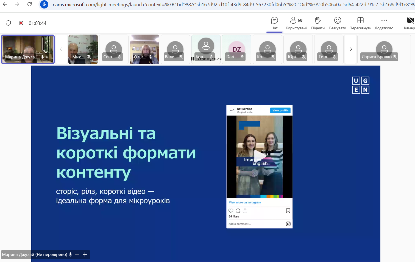Image resolution: width=415 pixels, height=262 pixels.
Task: Open the Реагувати reactions menu
Action: [338, 23]
